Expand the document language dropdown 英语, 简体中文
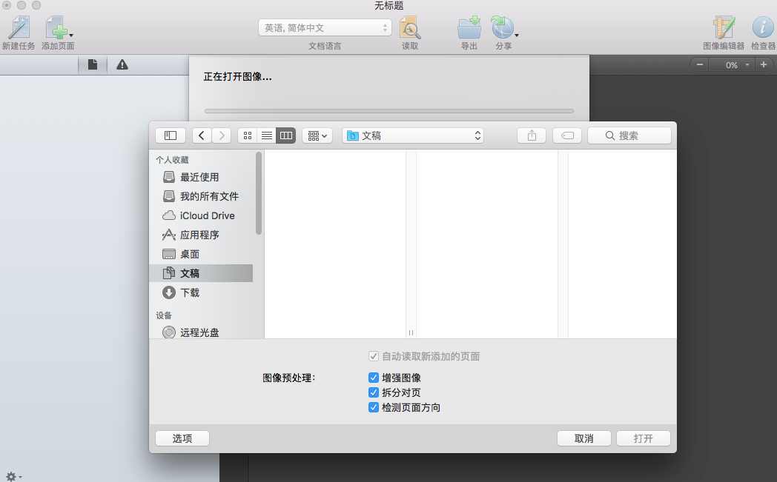This screenshot has width=777, height=482. coord(324,27)
